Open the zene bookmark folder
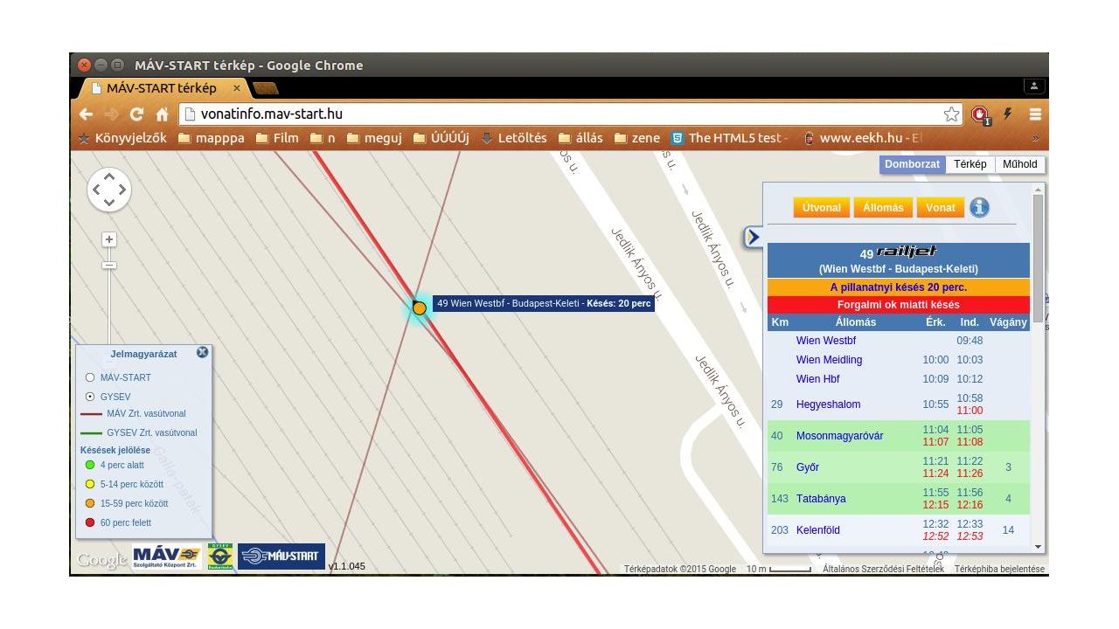This screenshot has width=1119, height=629. [x=637, y=138]
